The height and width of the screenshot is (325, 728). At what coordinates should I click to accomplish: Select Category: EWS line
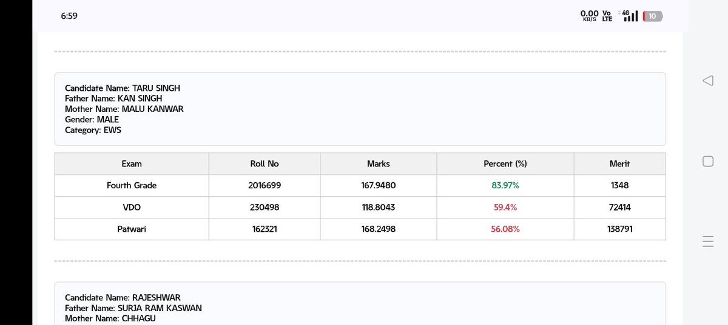tap(93, 130)
